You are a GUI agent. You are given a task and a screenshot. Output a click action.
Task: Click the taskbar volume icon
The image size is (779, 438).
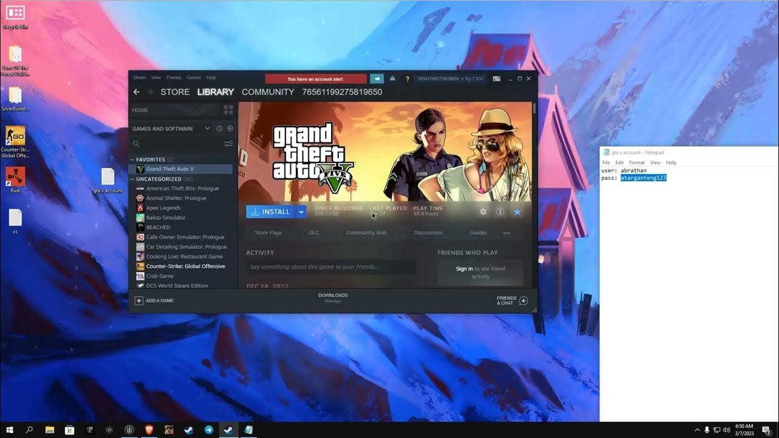pyautogui.click(x=726, y=429)
